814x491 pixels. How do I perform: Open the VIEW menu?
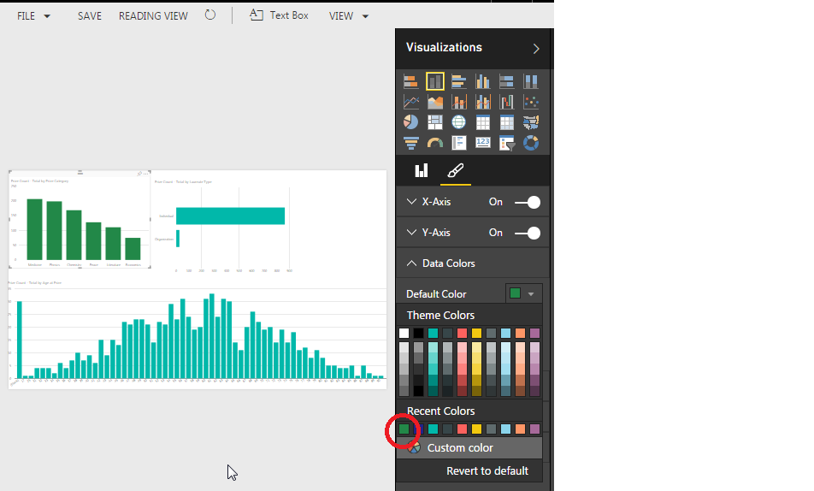coord(348,16)
